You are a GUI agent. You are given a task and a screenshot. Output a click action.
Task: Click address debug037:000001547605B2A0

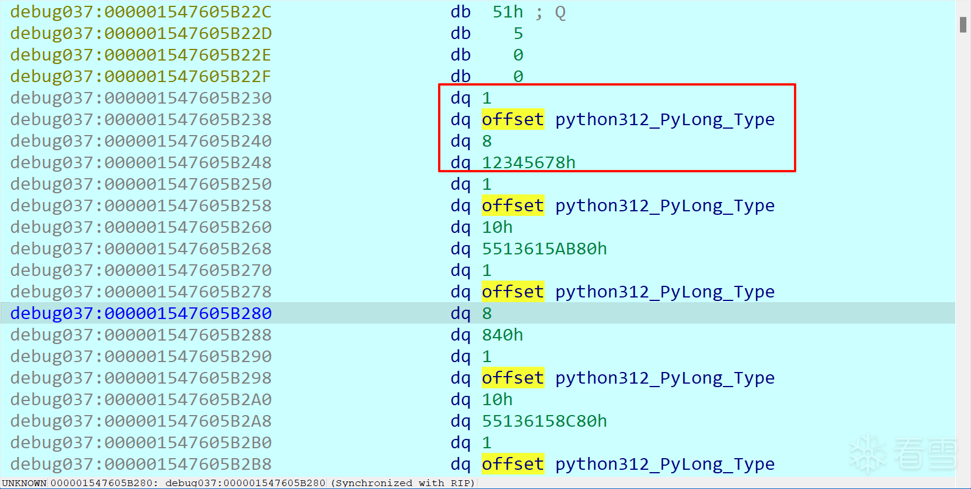point(141,400)
